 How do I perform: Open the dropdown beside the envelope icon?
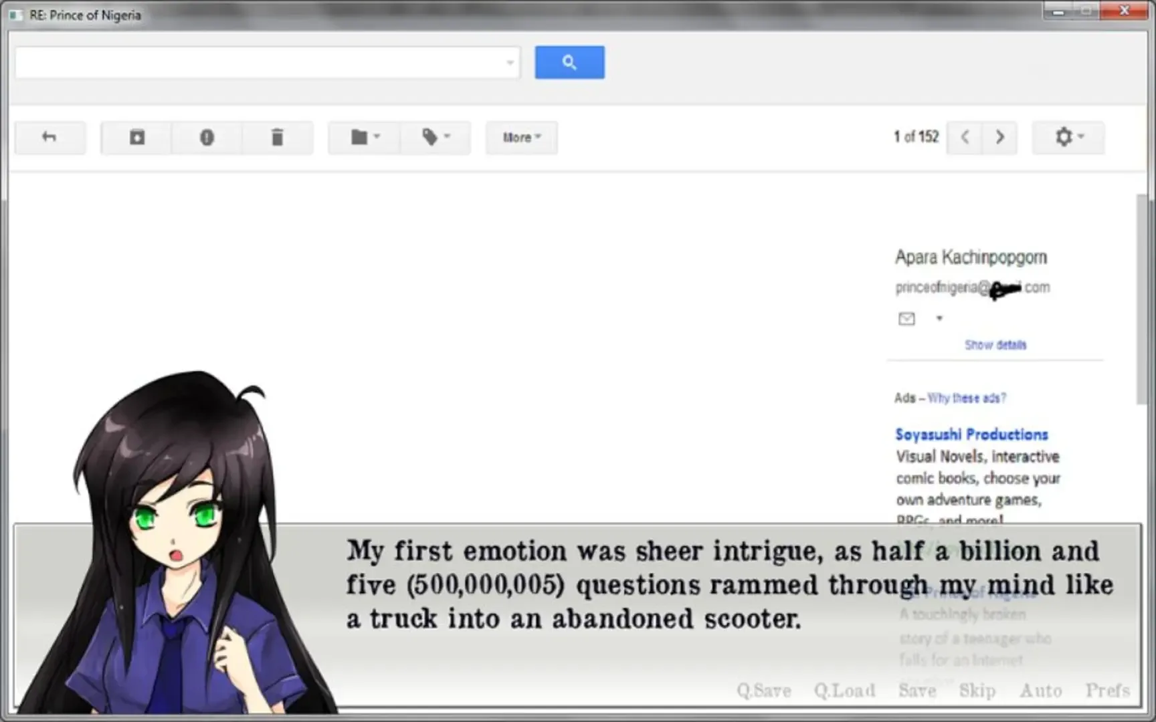click(x=940, y=319)
